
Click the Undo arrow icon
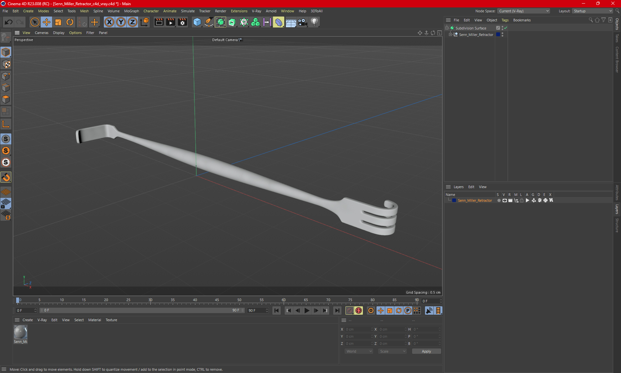(x=9, y=22)
